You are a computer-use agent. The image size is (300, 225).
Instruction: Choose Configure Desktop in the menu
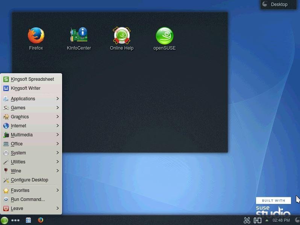(31, 180)
